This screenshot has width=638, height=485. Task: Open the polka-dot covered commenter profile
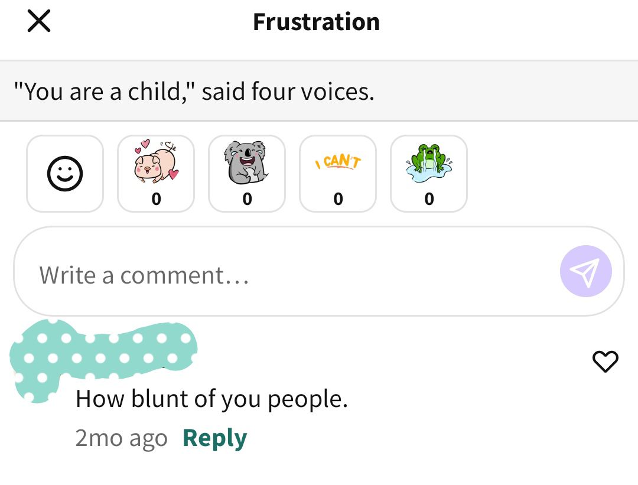pos(103,359)
